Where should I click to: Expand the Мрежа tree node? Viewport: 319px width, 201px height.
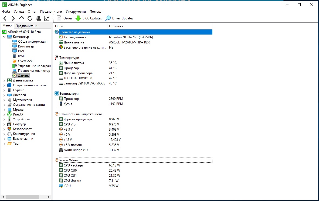coord(4,110)
